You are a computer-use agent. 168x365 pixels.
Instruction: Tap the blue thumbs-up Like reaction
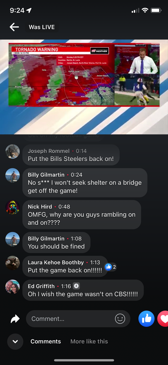(146, 319)
